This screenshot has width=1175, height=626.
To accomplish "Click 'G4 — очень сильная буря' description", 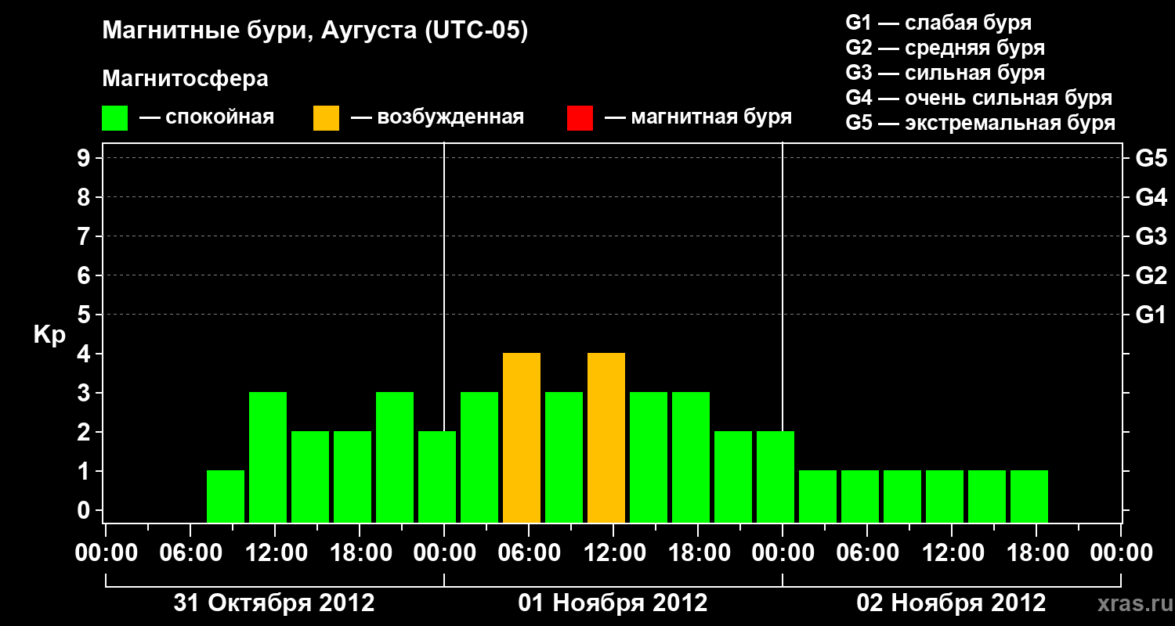I will [x=978, y=98].
